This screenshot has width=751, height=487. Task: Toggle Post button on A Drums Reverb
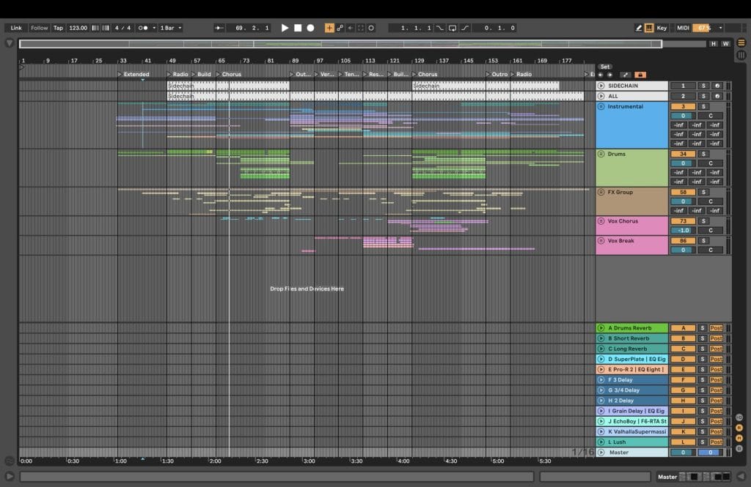[716, 328]
